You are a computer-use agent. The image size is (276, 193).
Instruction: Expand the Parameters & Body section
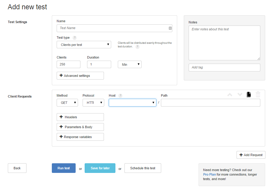pos(80,127)
